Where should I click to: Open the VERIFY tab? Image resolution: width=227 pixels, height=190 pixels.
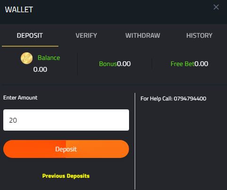86,35
